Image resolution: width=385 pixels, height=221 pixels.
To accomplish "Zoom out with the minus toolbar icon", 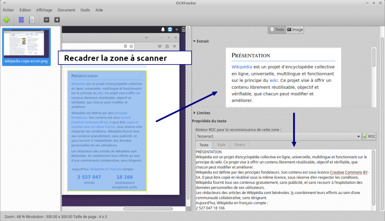I will 46,20.
